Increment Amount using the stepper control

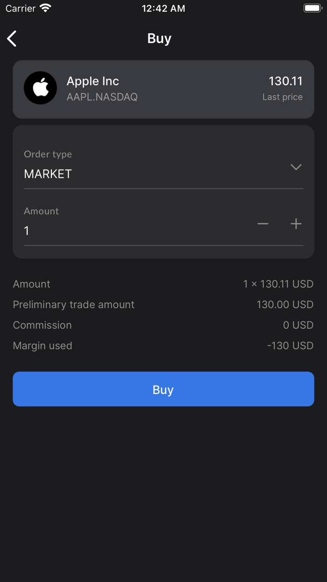pos(296,224)
